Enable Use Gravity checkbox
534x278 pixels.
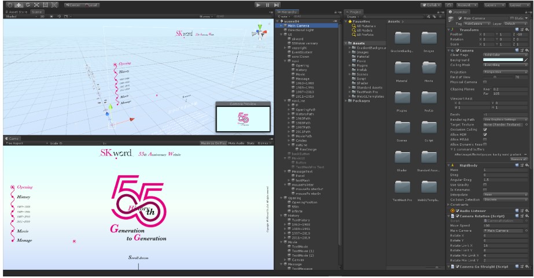tap(485, 185)
